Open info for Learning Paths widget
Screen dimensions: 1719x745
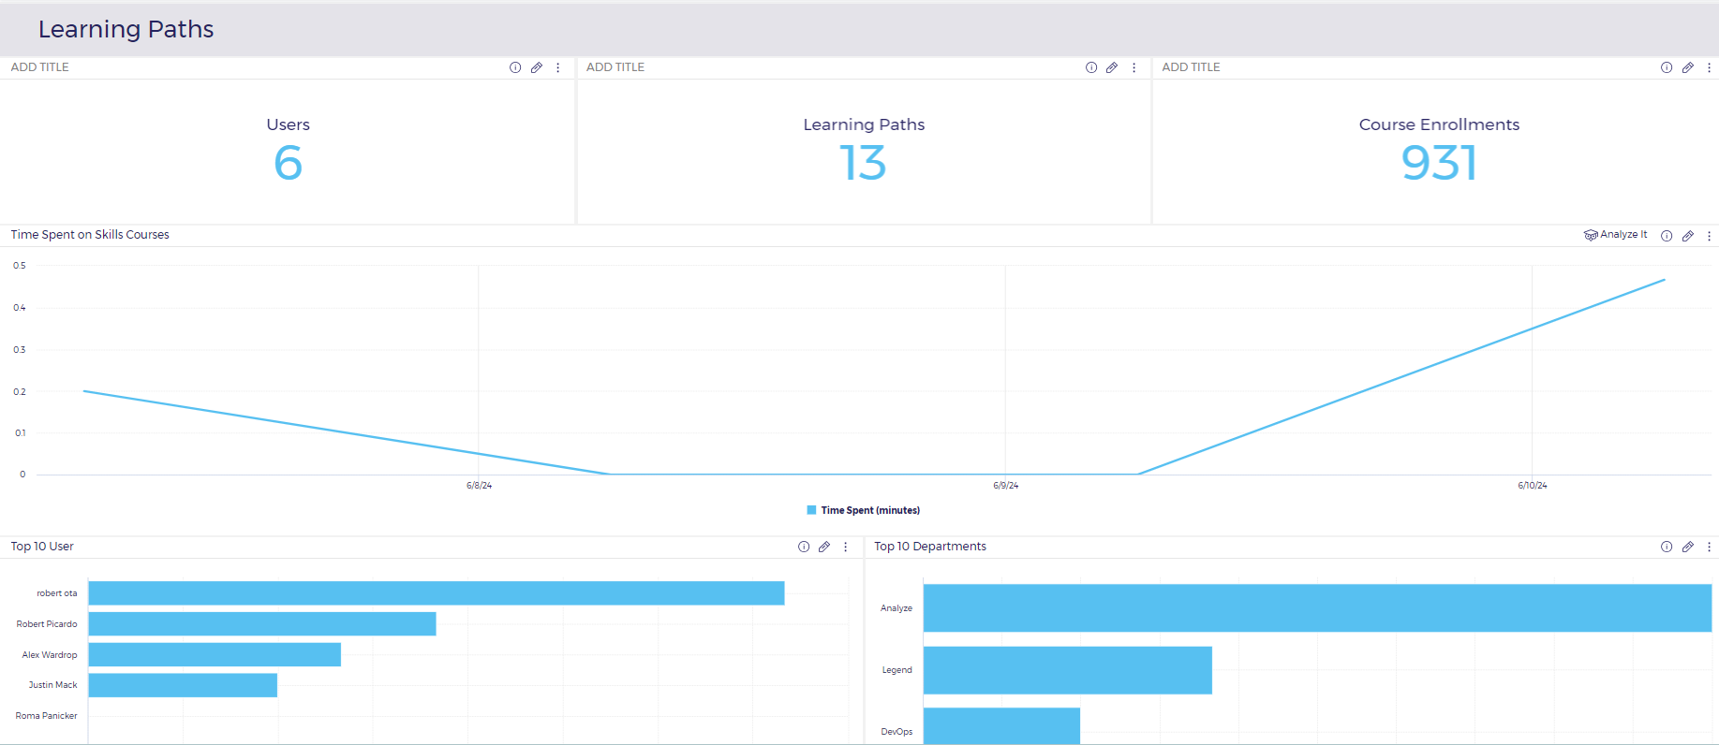[x=1090, y=67]
